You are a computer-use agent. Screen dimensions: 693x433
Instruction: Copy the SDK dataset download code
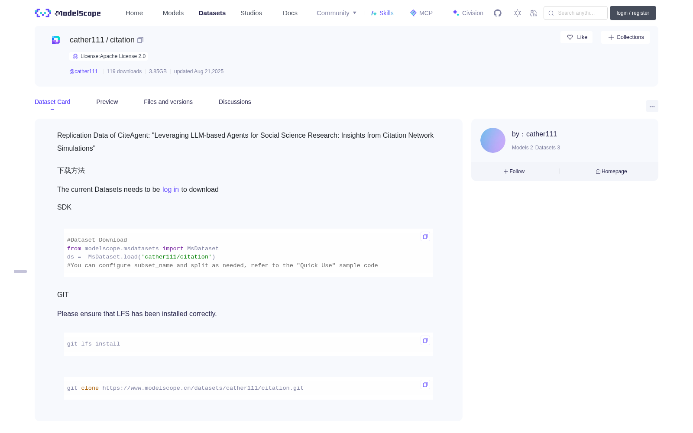(425, 236)
